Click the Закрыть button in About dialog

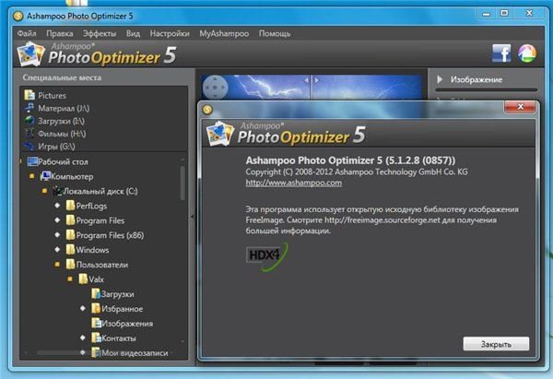[496, 344]
